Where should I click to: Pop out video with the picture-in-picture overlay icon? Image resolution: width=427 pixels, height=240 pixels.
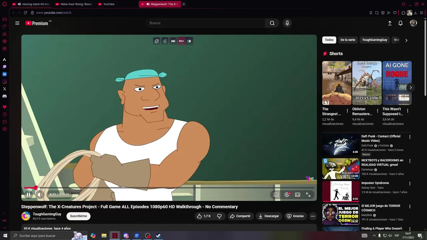157,41
